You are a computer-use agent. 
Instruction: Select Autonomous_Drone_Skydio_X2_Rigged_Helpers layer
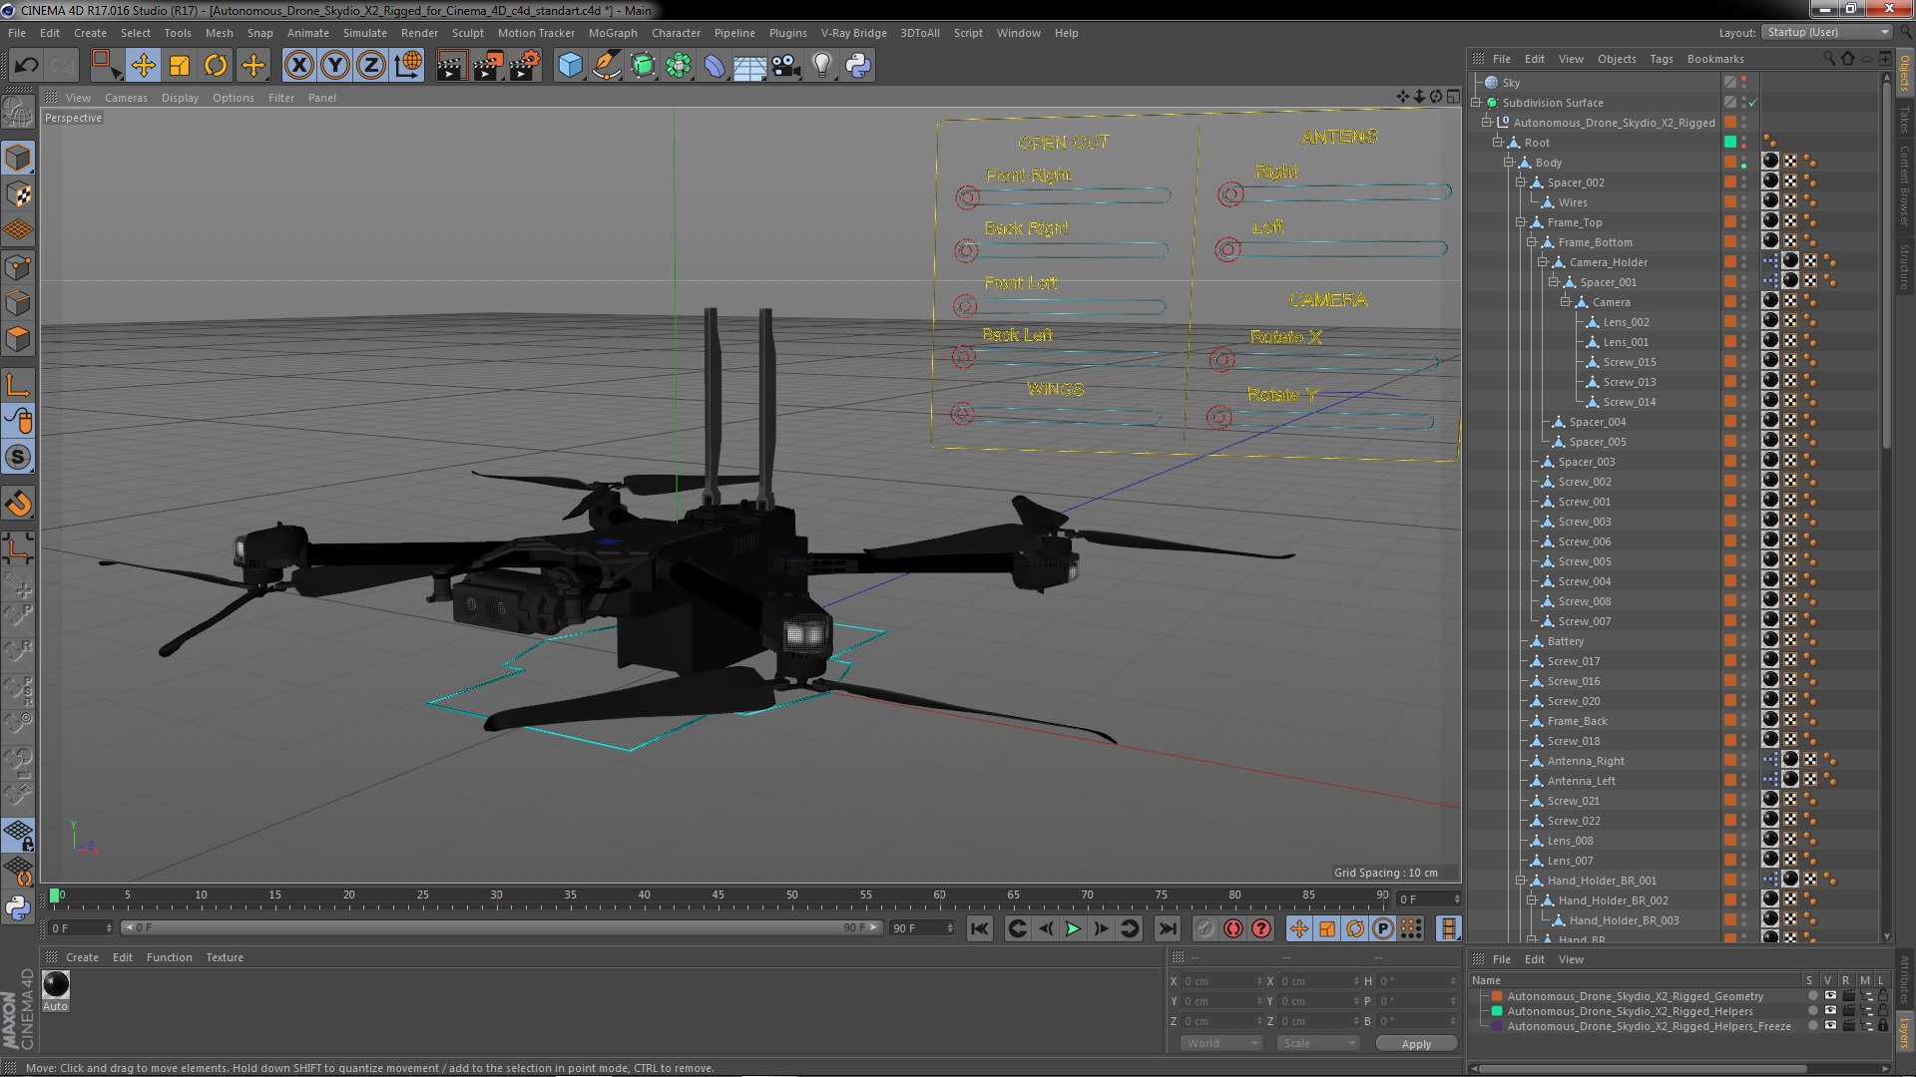coord(1630,1011)
